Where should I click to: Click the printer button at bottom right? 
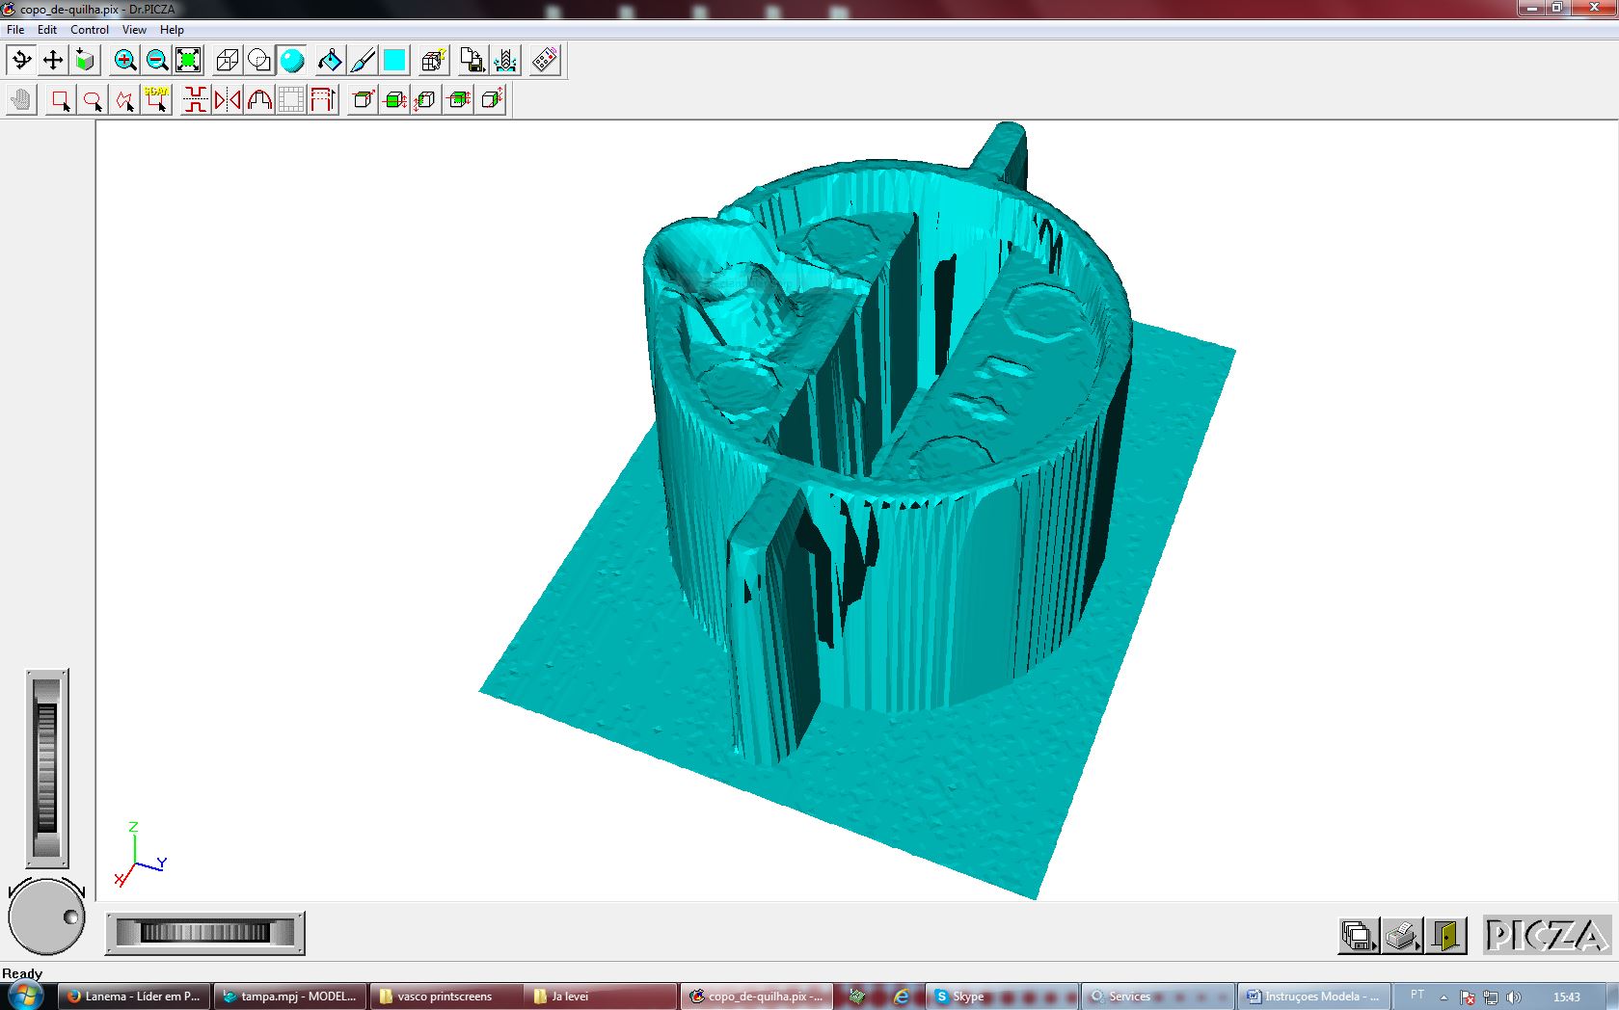pyautogui.click(x=1402, y=935)
